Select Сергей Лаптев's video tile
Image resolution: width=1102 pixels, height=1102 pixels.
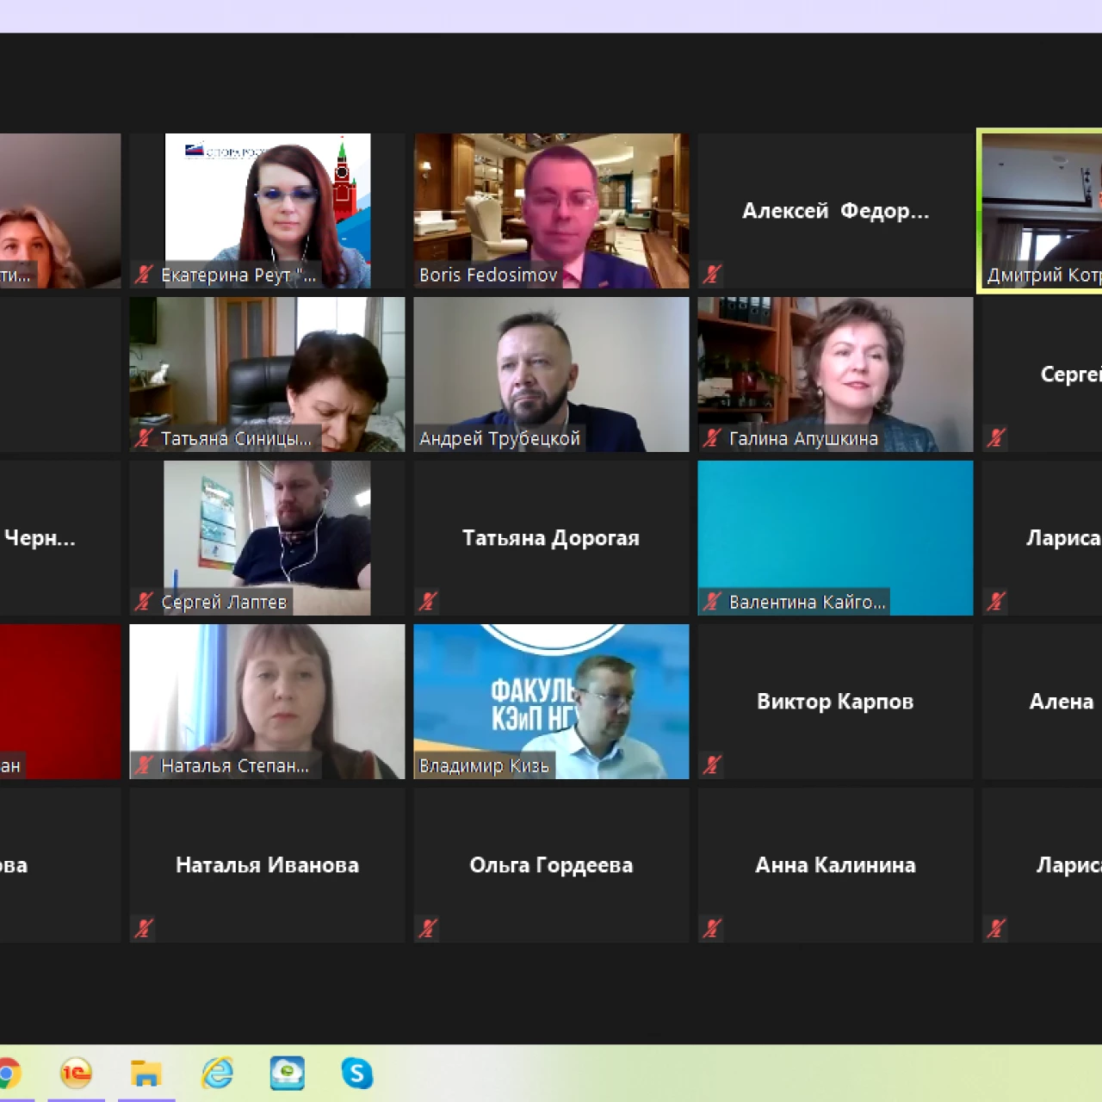[267, 538]
